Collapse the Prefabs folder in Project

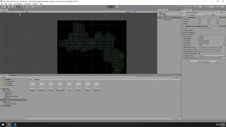pos(3,91)
